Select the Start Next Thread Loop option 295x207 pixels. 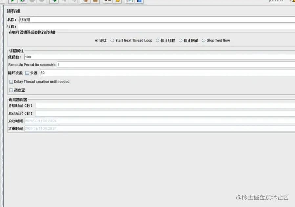(x=112, y=40)
